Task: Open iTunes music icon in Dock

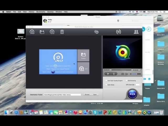Action: [75, 112]
